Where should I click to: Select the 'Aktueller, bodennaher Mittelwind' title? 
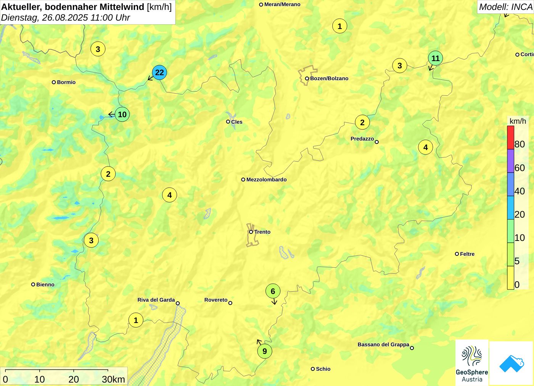[73, 6]
